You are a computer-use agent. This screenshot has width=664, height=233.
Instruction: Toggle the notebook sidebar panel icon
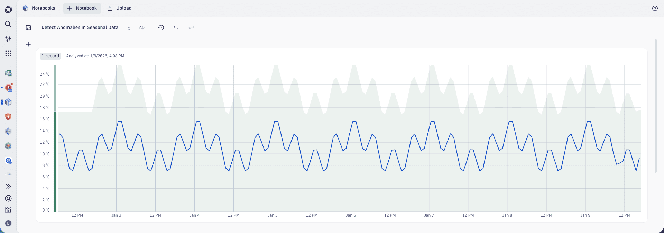28,28
